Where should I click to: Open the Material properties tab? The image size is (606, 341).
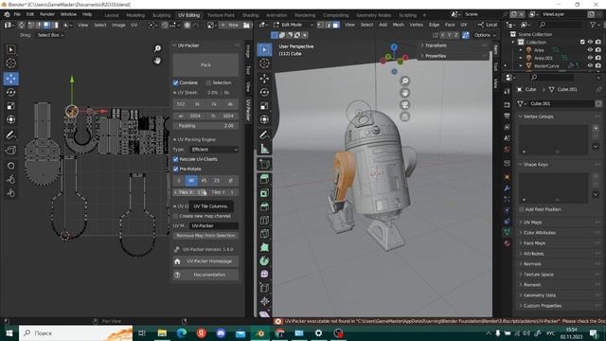[x=508, y=243]
